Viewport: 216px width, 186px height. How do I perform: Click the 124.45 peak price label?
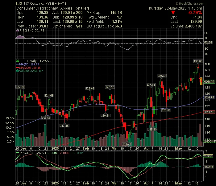(49, 95)
